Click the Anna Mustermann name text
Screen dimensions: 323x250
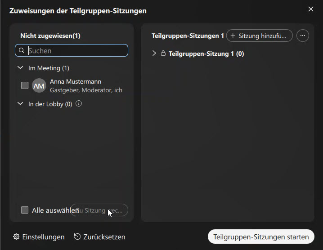(x=76, y=81)
